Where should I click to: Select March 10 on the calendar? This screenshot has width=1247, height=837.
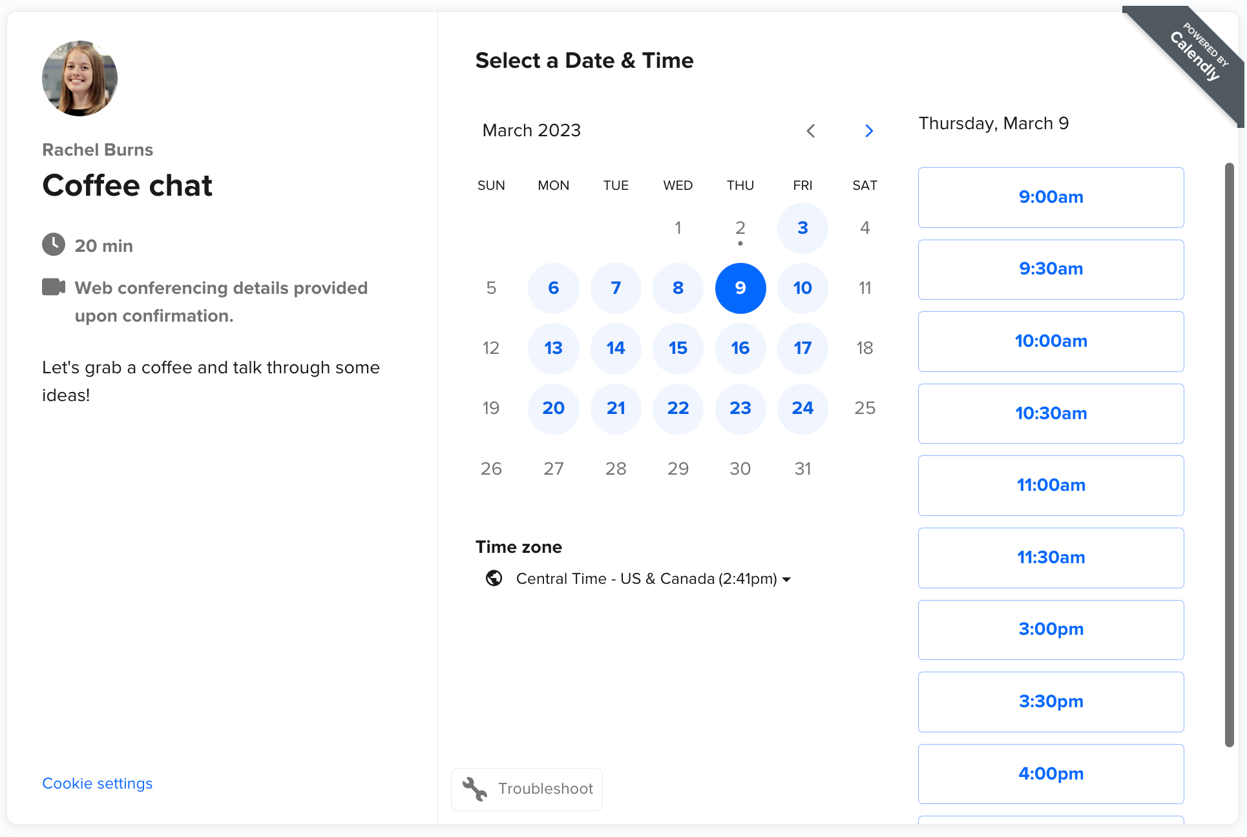pos(802,288)
